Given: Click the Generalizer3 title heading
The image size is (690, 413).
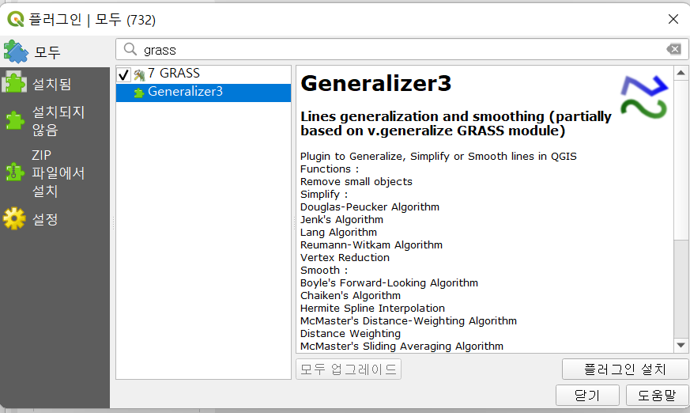Looking at the screenshot, I should [375, 84].
